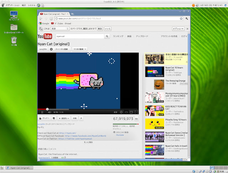Screen dimensions: 228x173
Task: Open the language select dropdown
Action: pyautogui.click(x=60, y=29)
